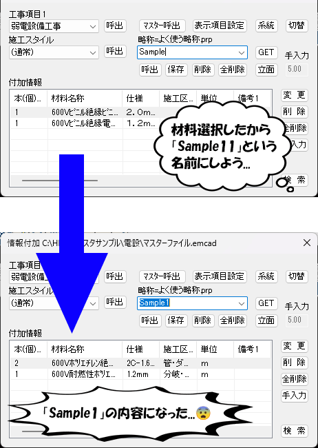The width and height of the screenshot is (318, 448).
Task: Click 保存 below the Sample combo box
Action: pyautogui.click(x=176, y=70)
